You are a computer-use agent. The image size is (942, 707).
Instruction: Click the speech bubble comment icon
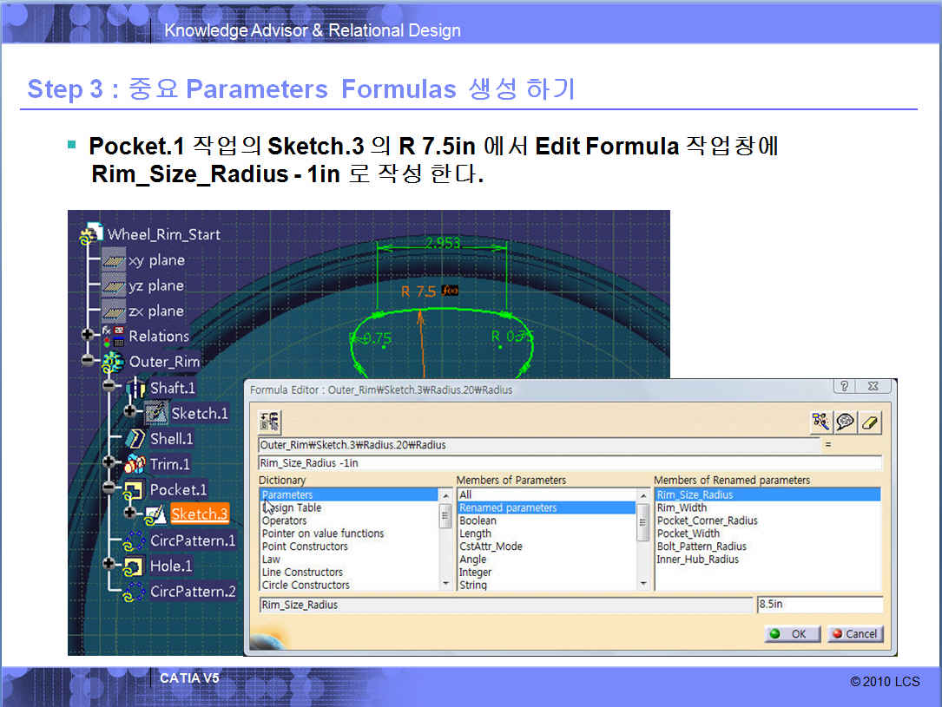point(845,422)
